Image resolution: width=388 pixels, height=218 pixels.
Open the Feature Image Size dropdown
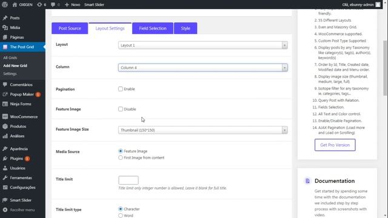tap(203, 130)
